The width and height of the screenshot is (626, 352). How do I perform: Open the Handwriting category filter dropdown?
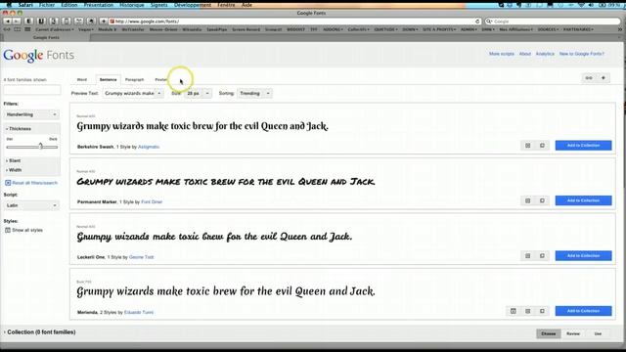pos(31,114)
